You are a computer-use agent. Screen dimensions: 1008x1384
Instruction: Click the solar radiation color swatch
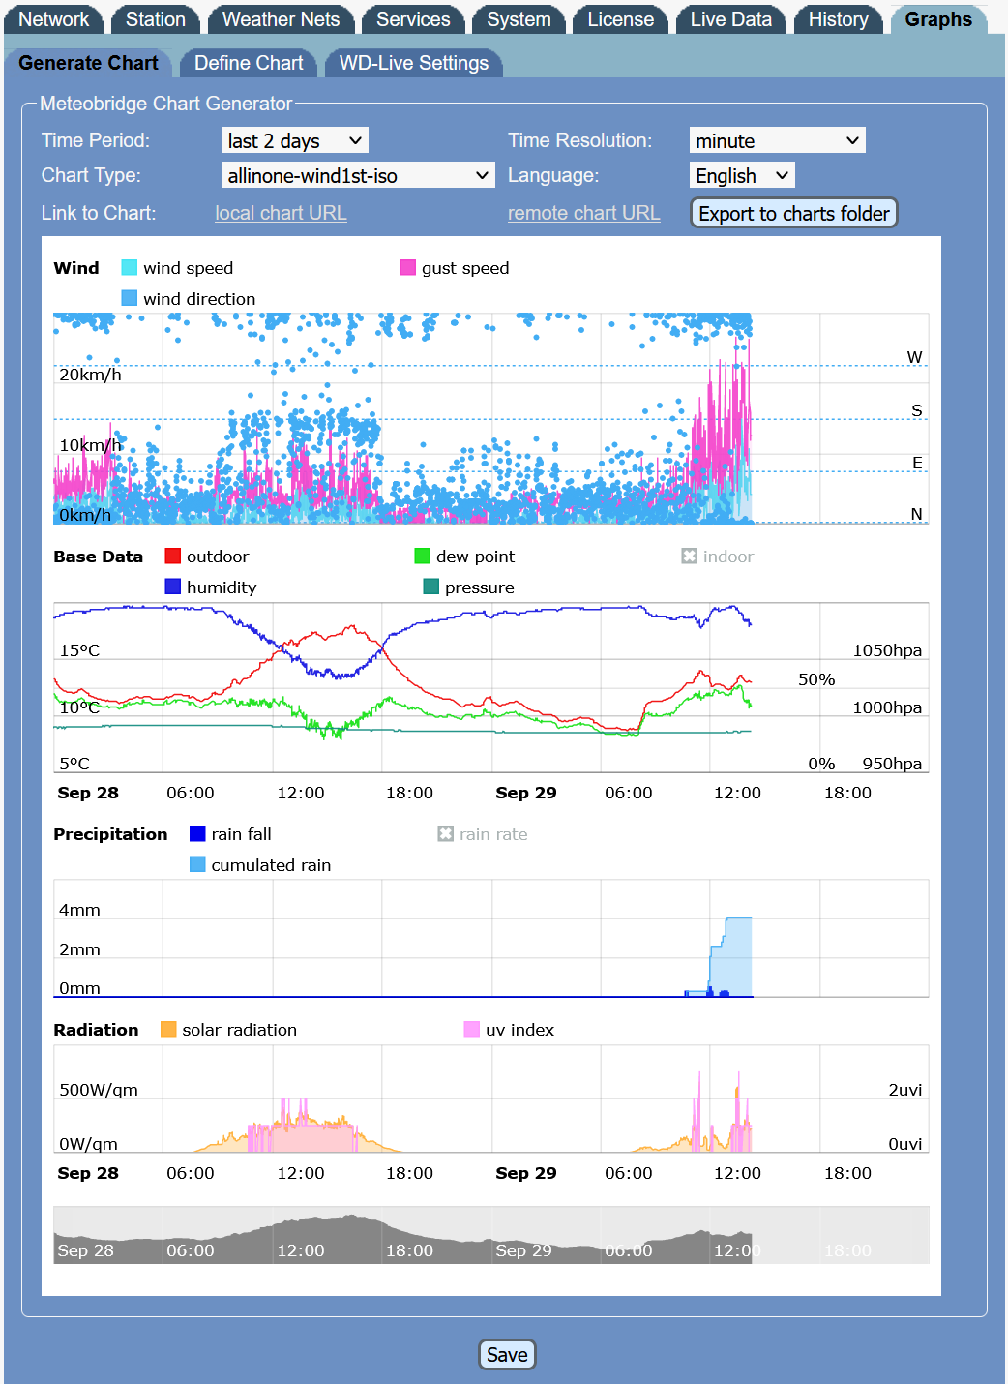tap(168, 1030)
